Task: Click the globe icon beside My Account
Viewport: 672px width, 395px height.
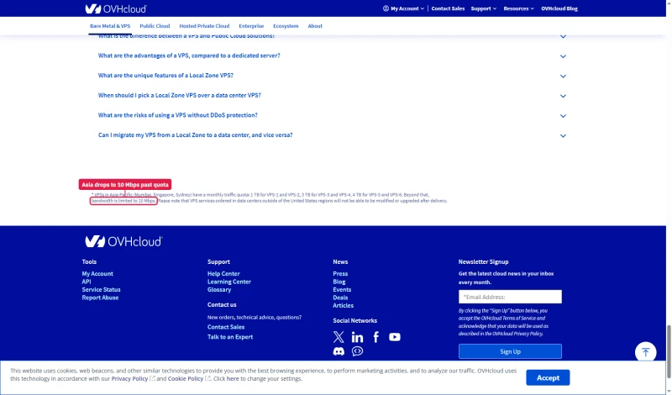Action: pos(386,8)
